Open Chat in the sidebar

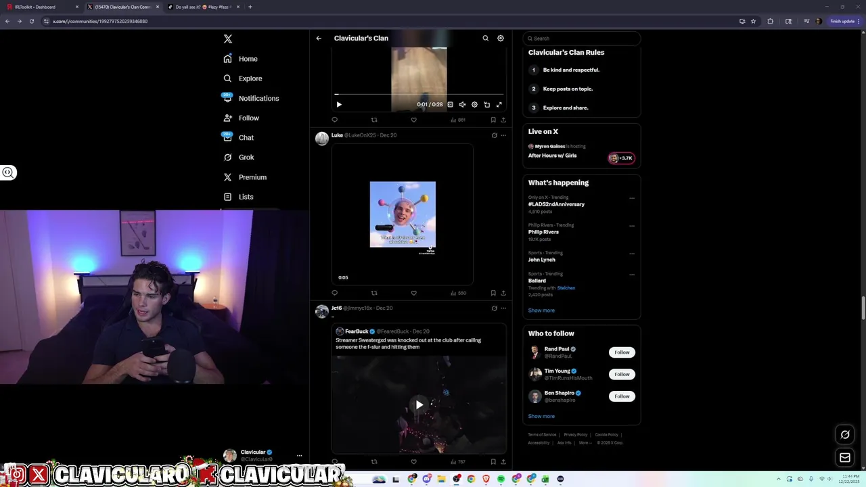coord(238,137)
